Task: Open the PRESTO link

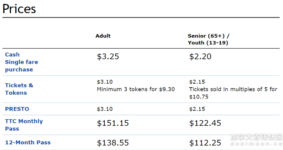Action: pos(17,109)
